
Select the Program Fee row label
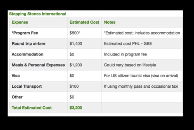[25, 33]
